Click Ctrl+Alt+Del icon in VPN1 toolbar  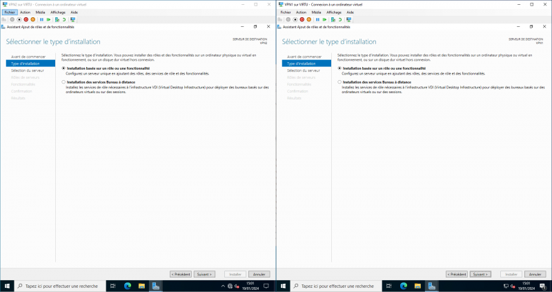click(280, 20)
